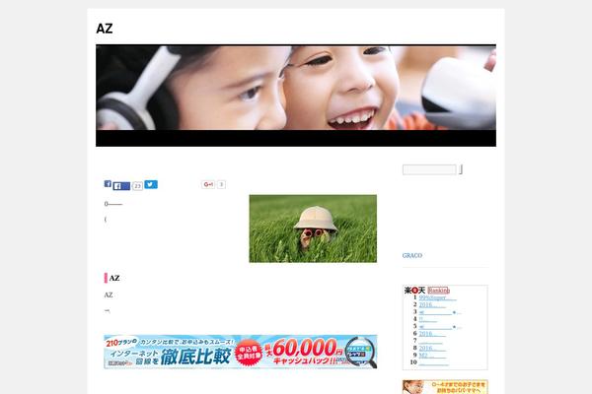Click the Google +1 button
This screenshot has height=394, width=592.
208,184
